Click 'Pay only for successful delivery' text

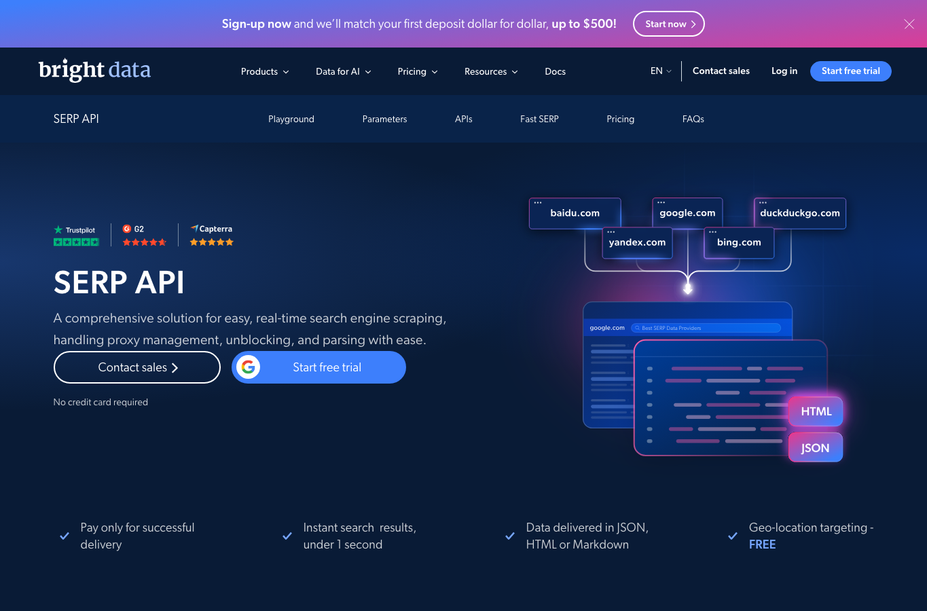pyautogui.click(x=137, y=536)
